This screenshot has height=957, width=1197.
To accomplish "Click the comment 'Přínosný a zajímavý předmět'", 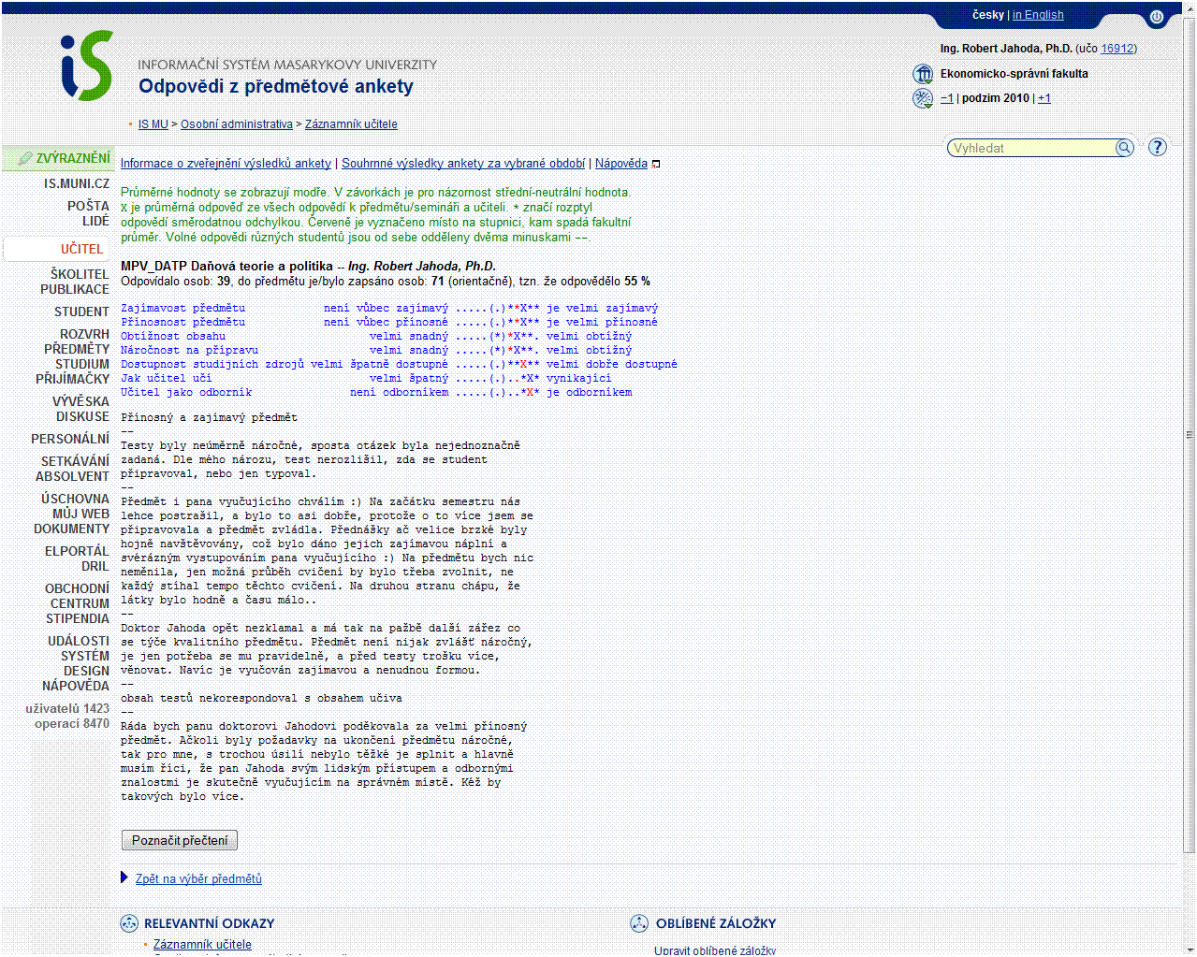I will pyautogui.click(x=209, y=417).
